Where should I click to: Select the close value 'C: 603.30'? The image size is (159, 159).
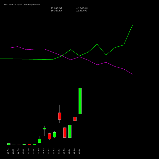click(56, 8)
